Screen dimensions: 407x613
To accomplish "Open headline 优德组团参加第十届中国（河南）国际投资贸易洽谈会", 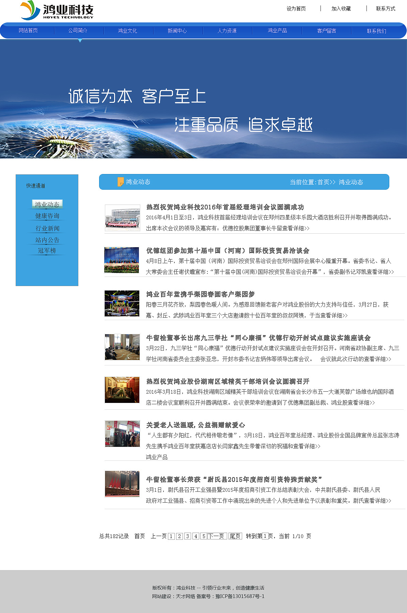I will (228, 251).
